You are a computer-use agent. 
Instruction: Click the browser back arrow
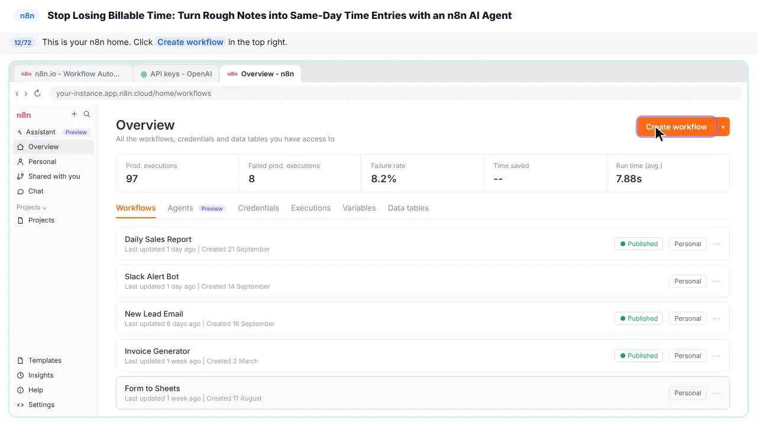17,93
